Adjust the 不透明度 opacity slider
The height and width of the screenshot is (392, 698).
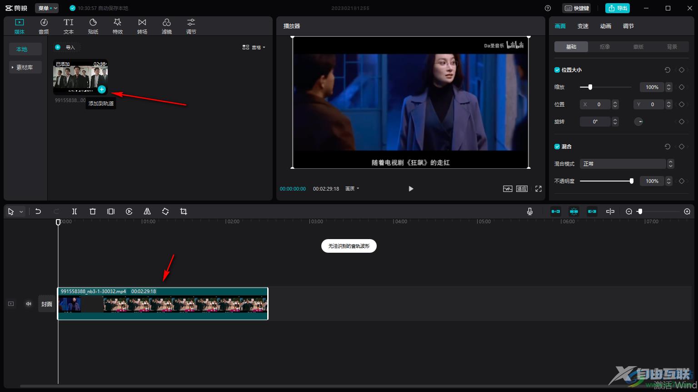pos(607,181)
